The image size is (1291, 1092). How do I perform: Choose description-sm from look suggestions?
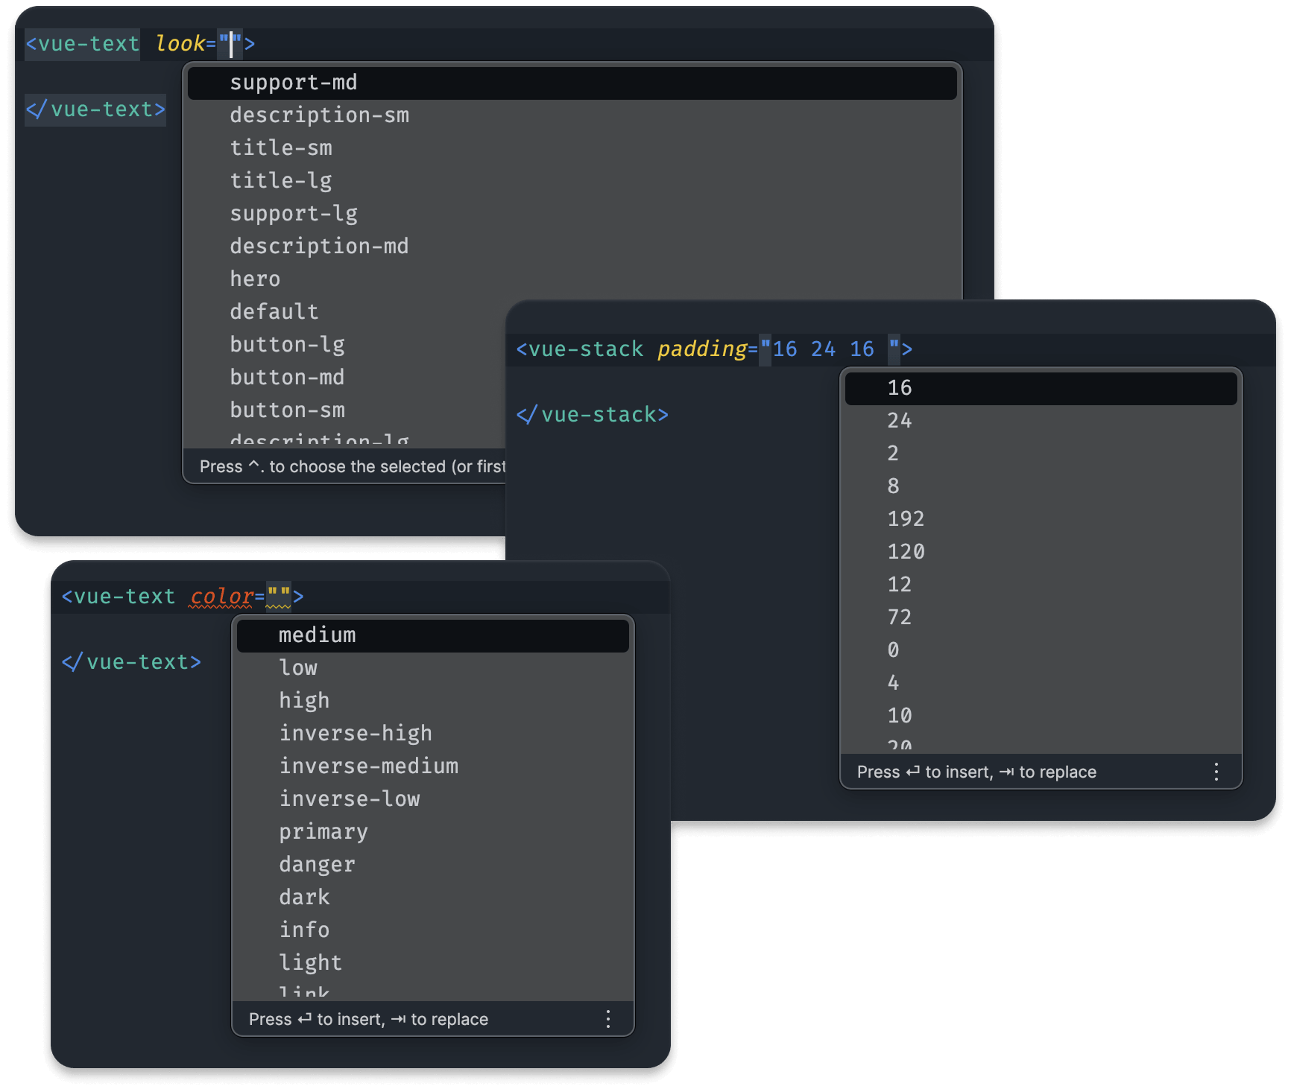click(572, 115)
